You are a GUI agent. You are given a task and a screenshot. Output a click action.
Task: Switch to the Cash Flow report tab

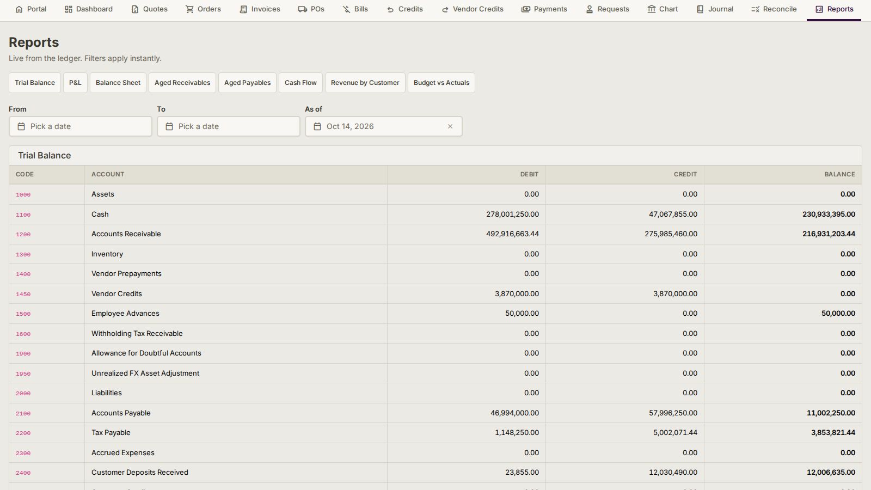pyautogui.click(x=300, y=83)
